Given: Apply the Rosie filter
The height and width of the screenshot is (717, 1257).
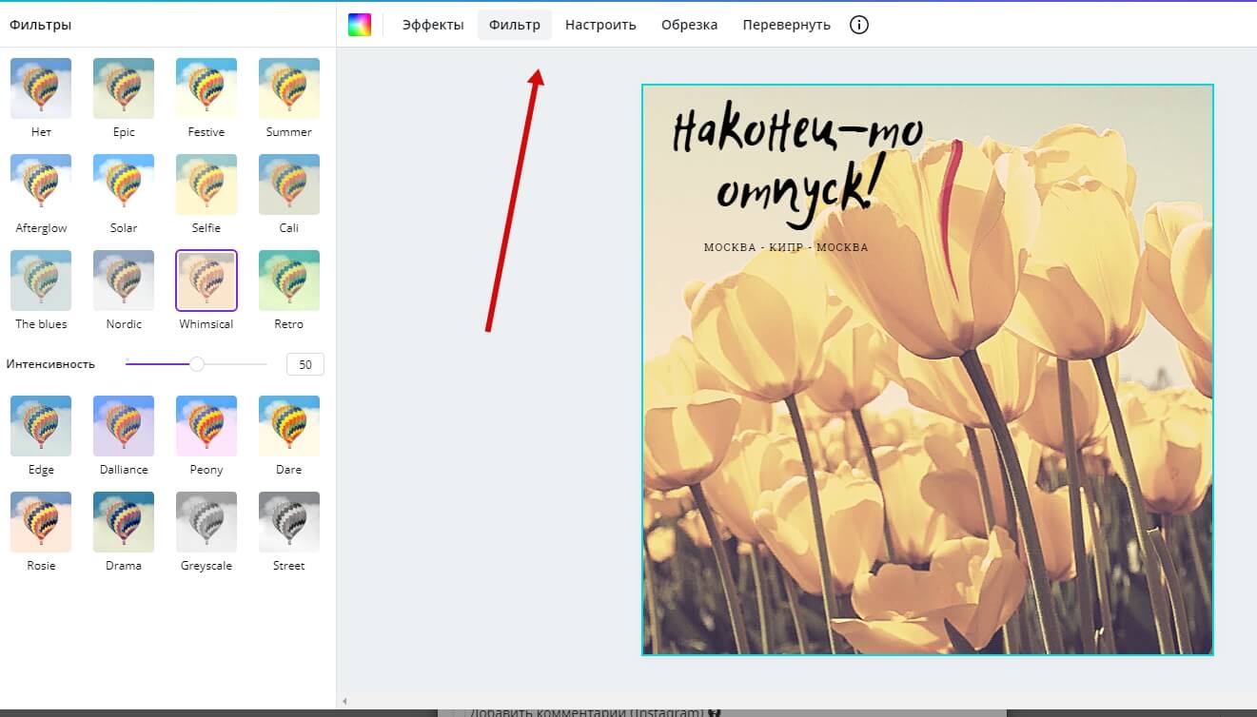Looking at the screenshot, I should click(41, 522).
